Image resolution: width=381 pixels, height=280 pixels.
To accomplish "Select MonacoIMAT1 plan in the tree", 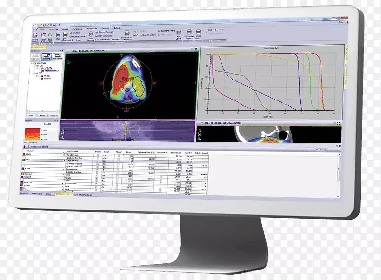I will coord(50,71).
